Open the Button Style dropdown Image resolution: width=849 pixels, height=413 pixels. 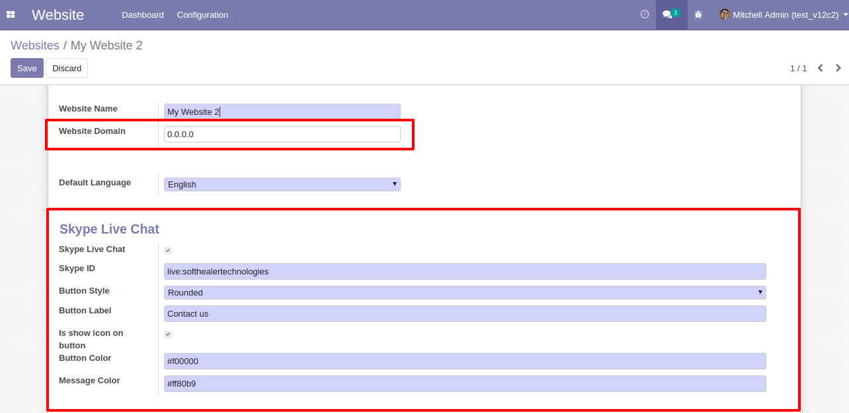[465, 292]
